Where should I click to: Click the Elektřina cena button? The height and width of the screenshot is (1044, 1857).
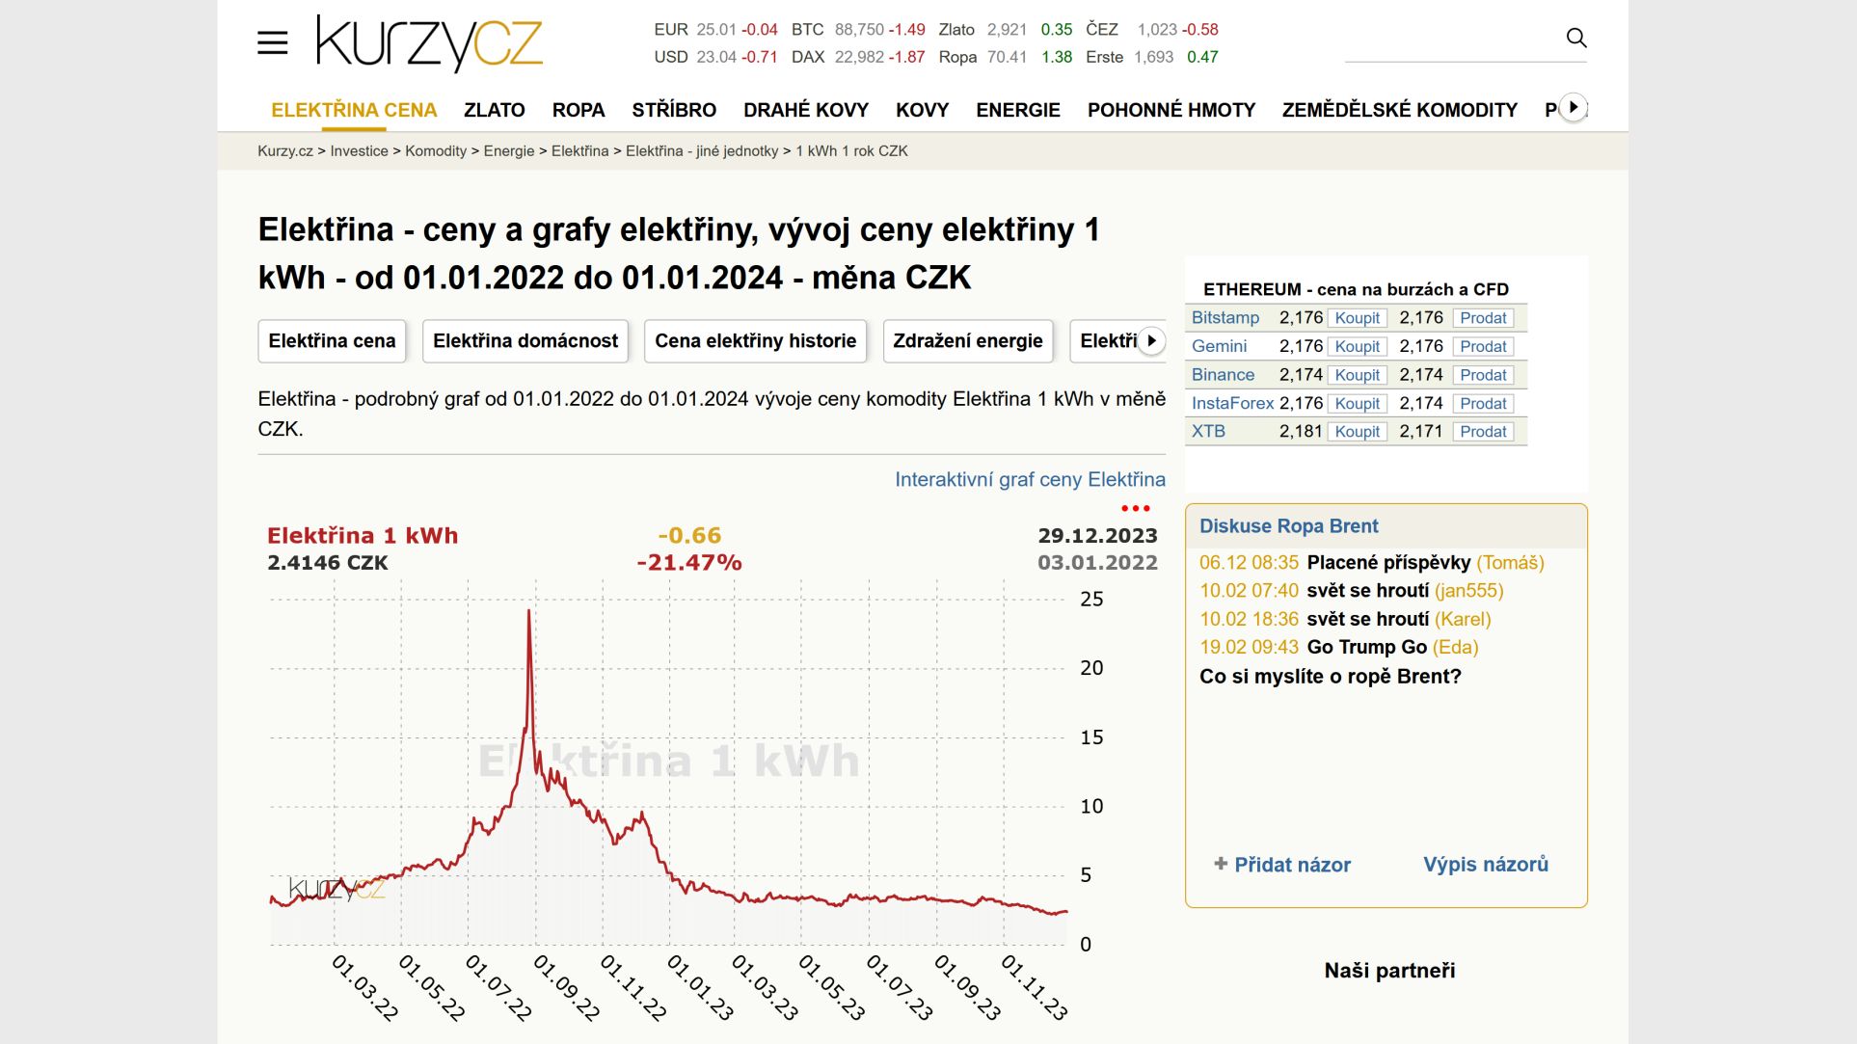pos(332,341)
